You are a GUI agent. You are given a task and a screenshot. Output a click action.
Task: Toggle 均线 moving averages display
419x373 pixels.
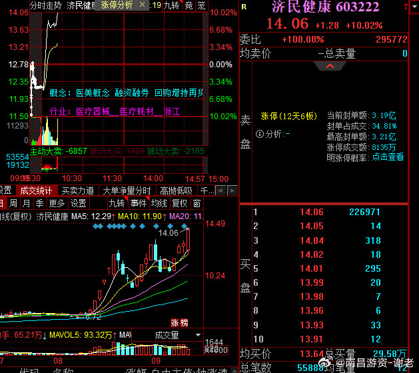pyautogui.click(x=159, y=203)
